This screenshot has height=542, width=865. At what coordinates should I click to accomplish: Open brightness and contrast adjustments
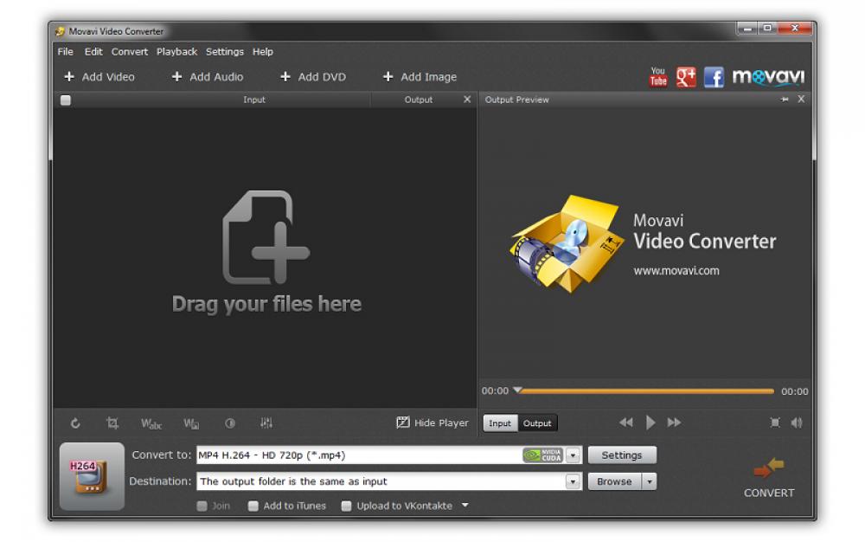point(229,423)
